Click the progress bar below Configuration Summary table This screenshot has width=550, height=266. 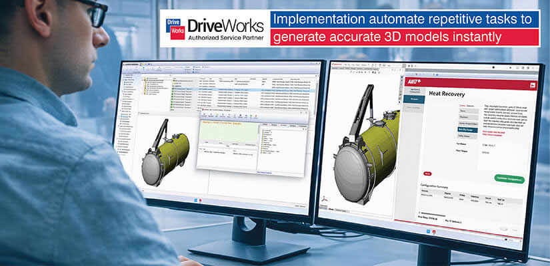433,215
